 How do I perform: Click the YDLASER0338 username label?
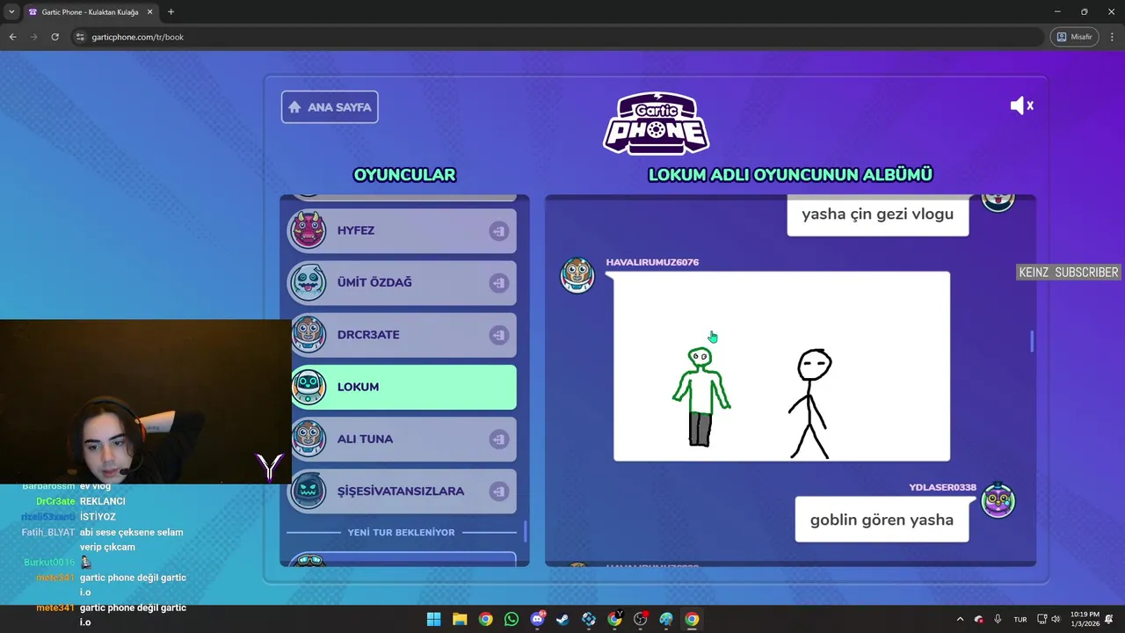942,487
